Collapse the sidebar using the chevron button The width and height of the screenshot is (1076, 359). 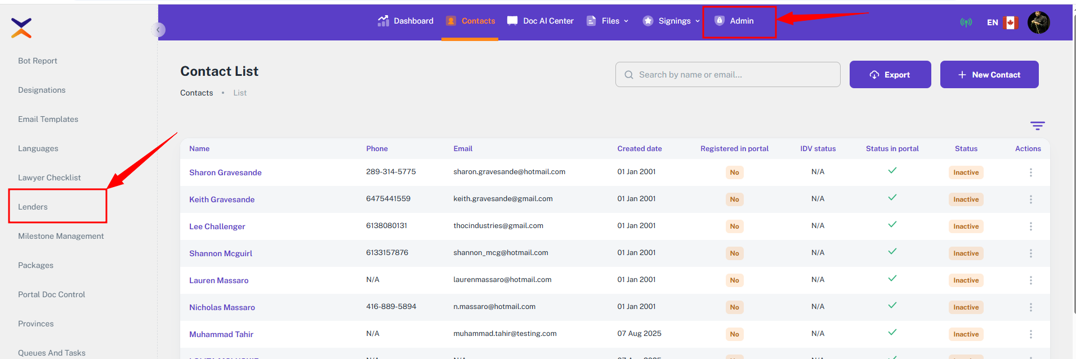point(158,30)
